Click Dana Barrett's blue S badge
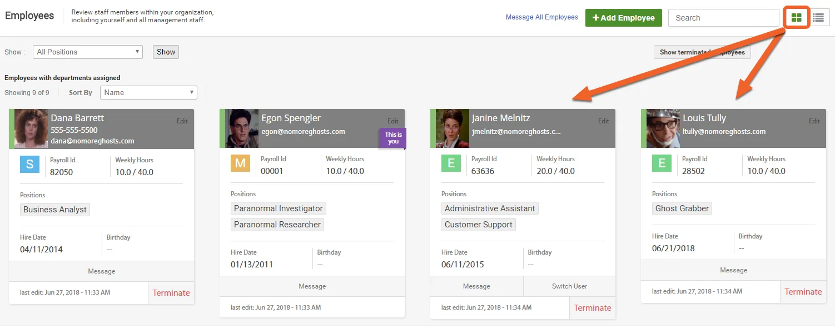The width and height of the screenshot is (835, 333). tap(29, 165)
